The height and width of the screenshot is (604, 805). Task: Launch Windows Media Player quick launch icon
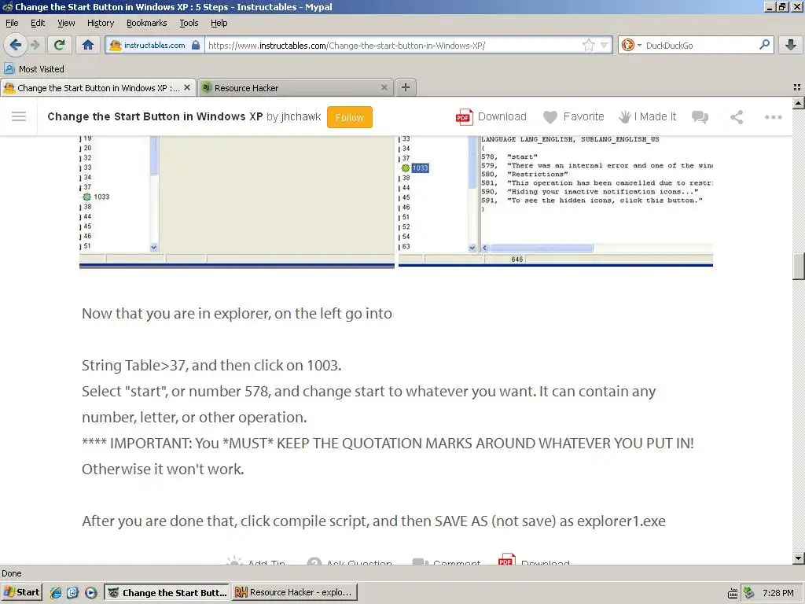point(90,592)
